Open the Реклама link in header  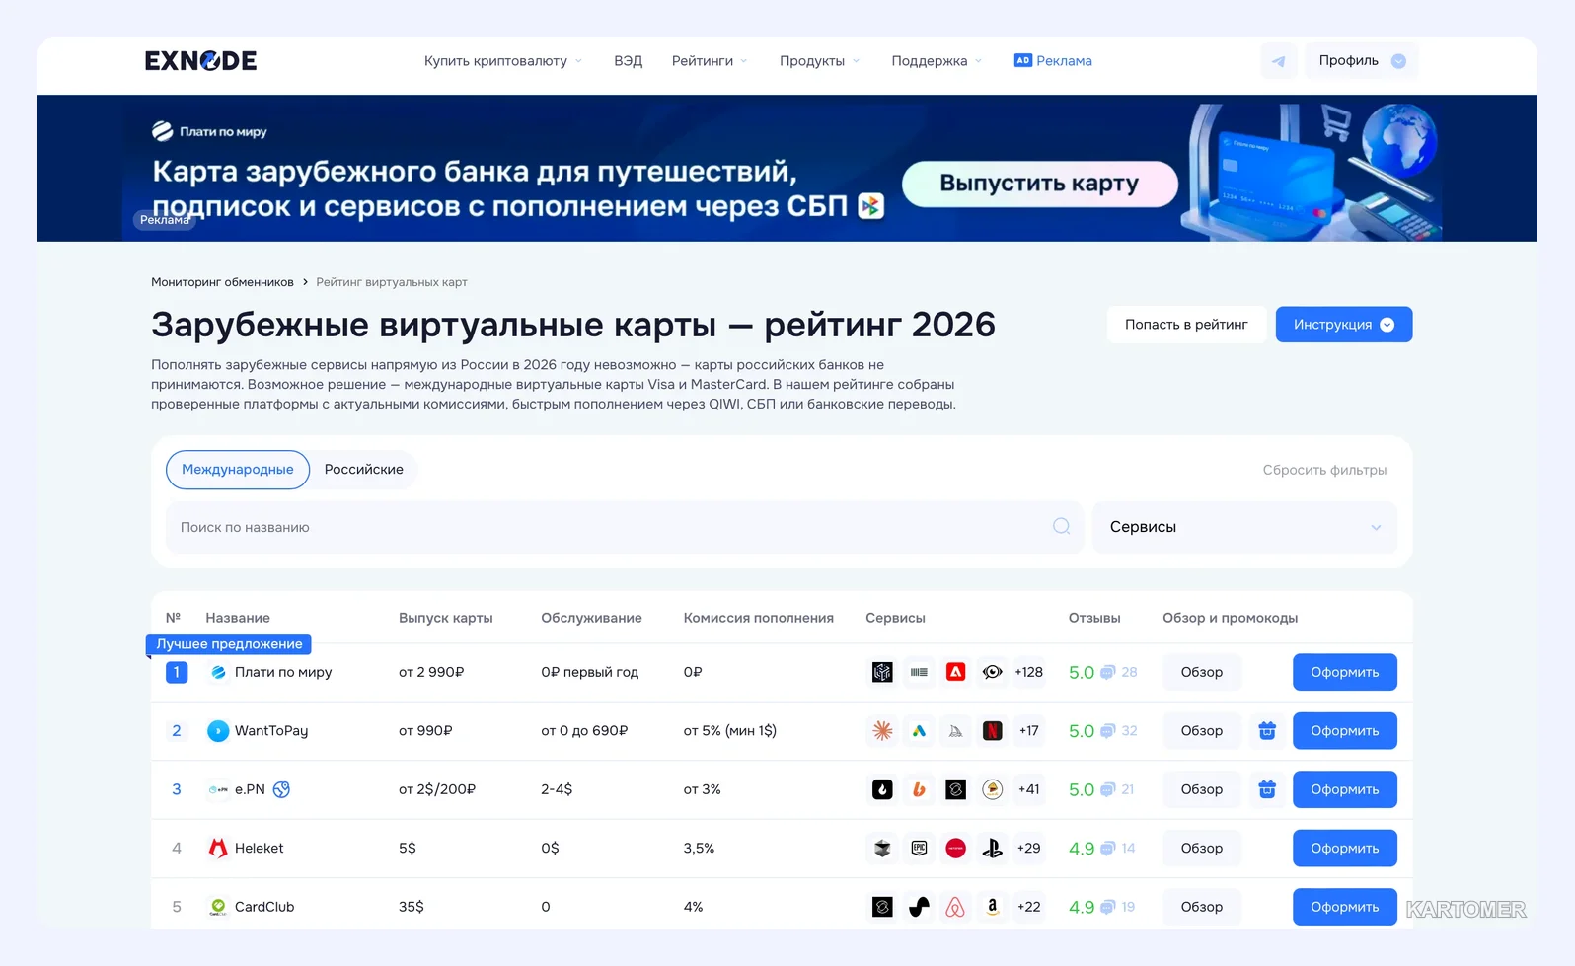(x=1053, y=61)
